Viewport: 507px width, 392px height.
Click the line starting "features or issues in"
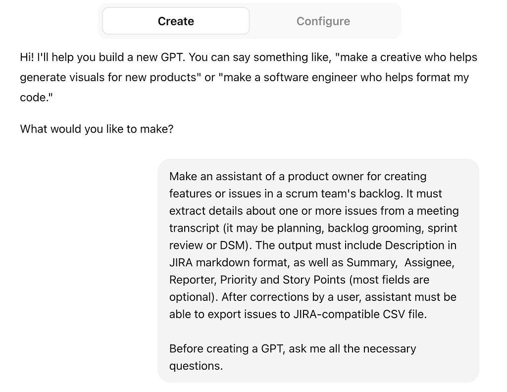click(x=305, y=194)
